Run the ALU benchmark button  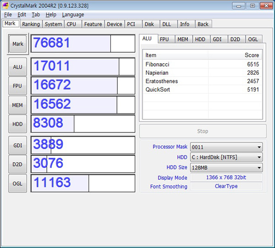click(x=17, y=67)
